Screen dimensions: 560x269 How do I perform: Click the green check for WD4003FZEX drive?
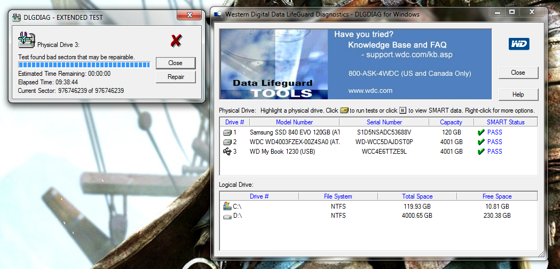pos(480,142)
